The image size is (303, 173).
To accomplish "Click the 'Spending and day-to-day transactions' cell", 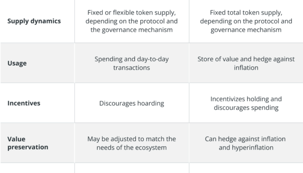I will pos(132,63).
